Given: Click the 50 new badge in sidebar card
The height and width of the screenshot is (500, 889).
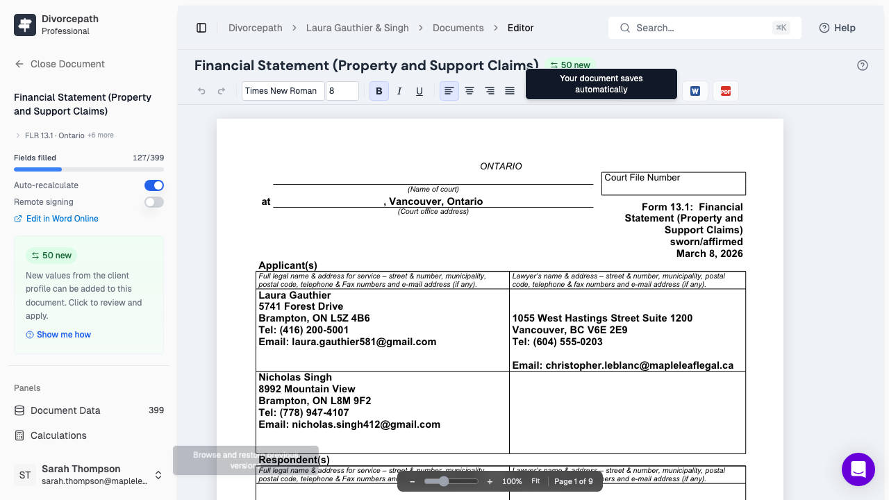Looking at the screenshot, I should tap(52, 256).
